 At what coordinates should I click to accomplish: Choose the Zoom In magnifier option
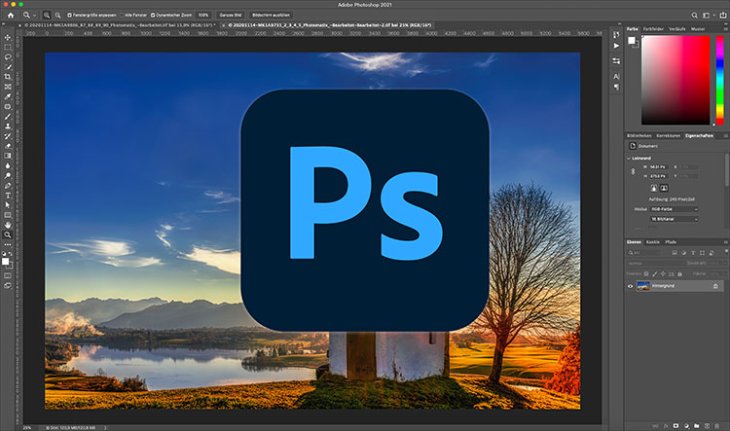click(47, 15)
